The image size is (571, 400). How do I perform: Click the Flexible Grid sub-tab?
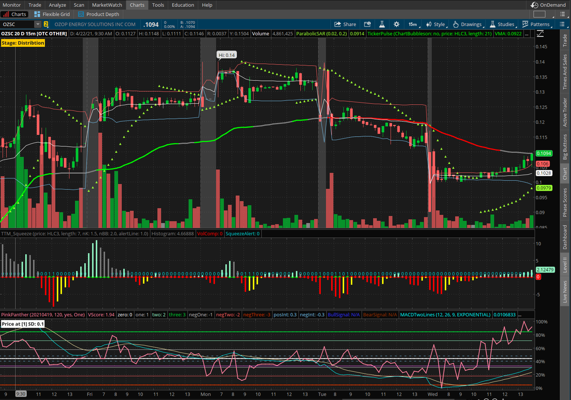click(52, 14)
